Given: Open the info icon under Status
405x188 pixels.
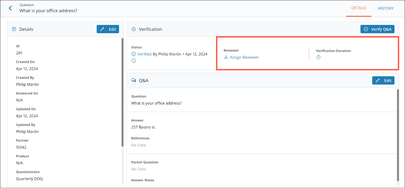Looking at the screenshot, I should 134,61.
